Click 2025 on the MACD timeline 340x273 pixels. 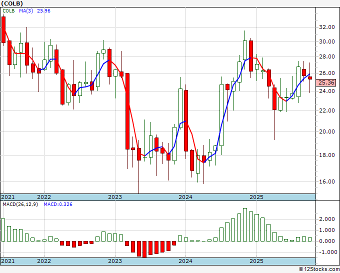click(256, 261)
